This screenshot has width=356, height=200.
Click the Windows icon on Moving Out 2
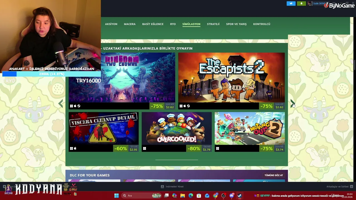tap(217, 149)
